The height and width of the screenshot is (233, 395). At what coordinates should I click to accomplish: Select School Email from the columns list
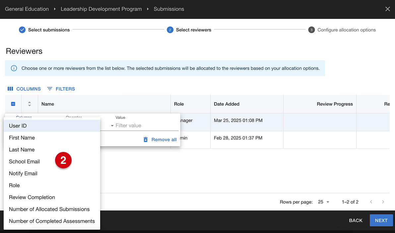52,162
